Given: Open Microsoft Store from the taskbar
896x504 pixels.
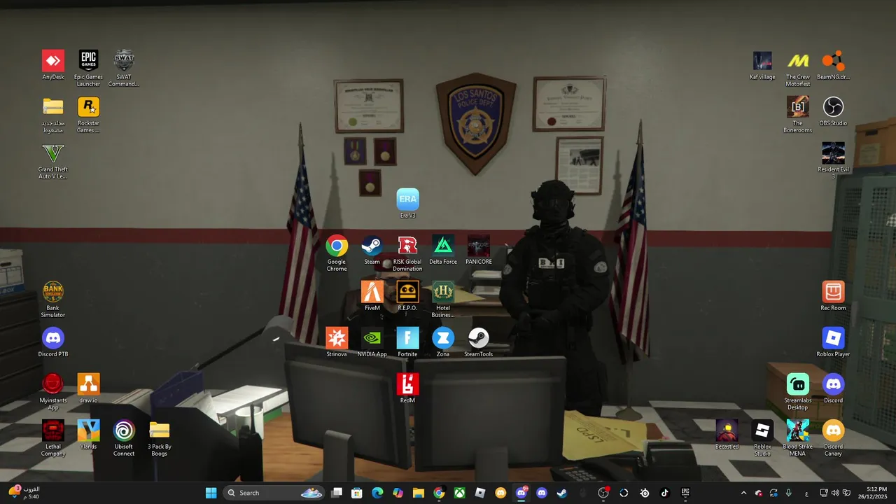Looking at the screenshot, I should coord(357,493).
